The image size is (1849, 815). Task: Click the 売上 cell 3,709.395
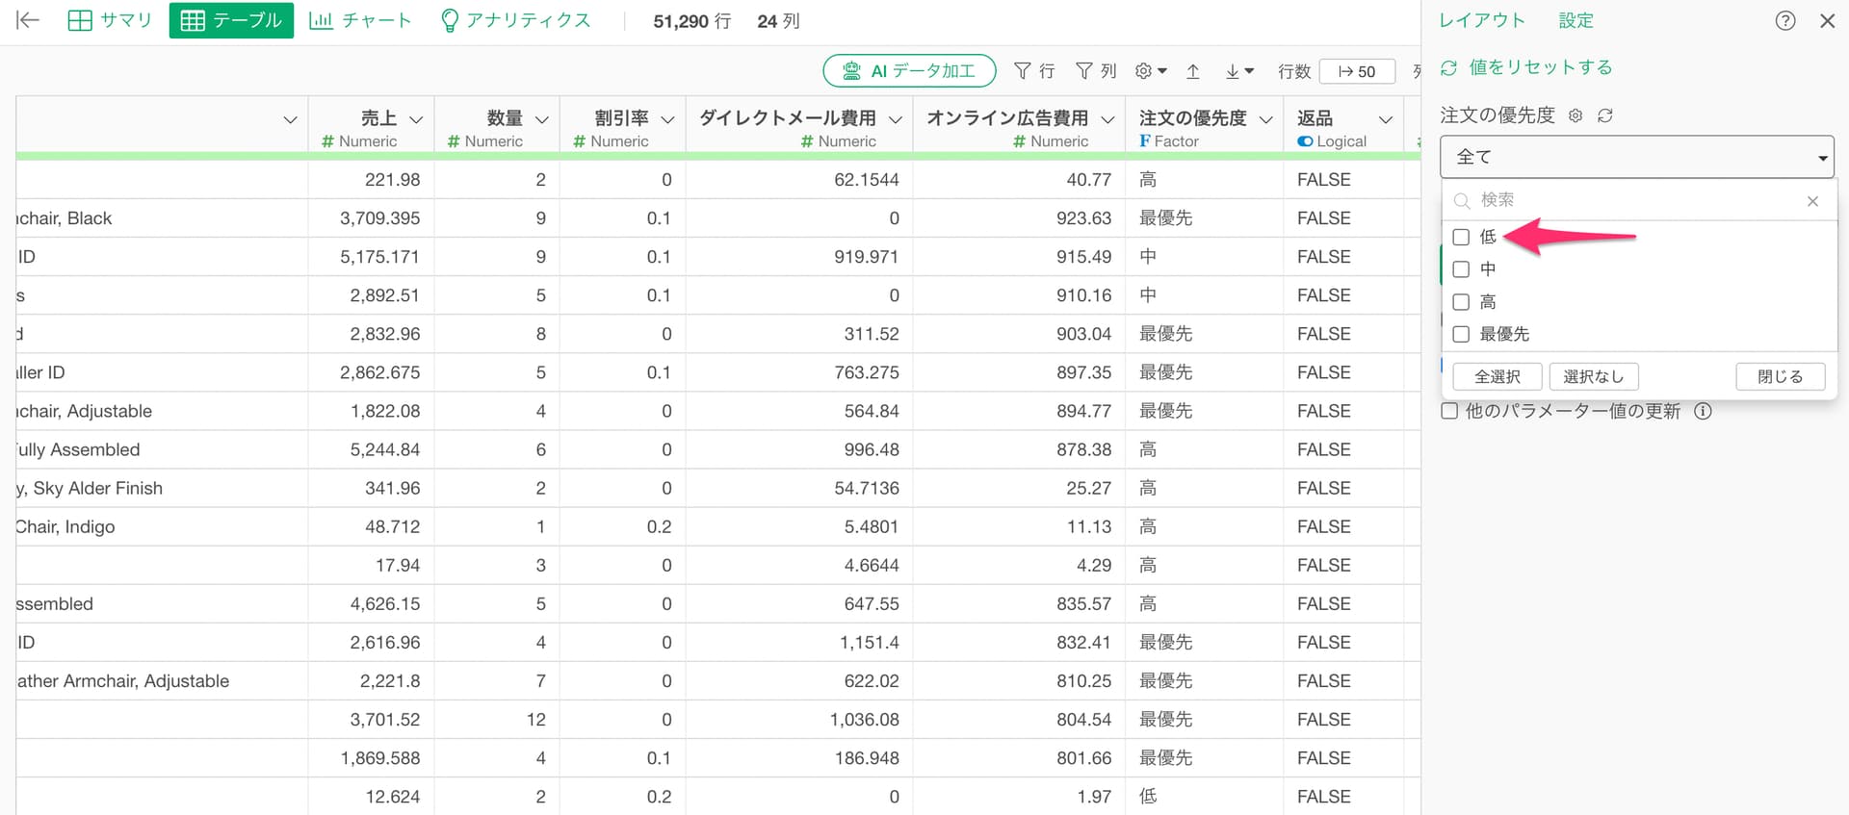click(371, 218)
